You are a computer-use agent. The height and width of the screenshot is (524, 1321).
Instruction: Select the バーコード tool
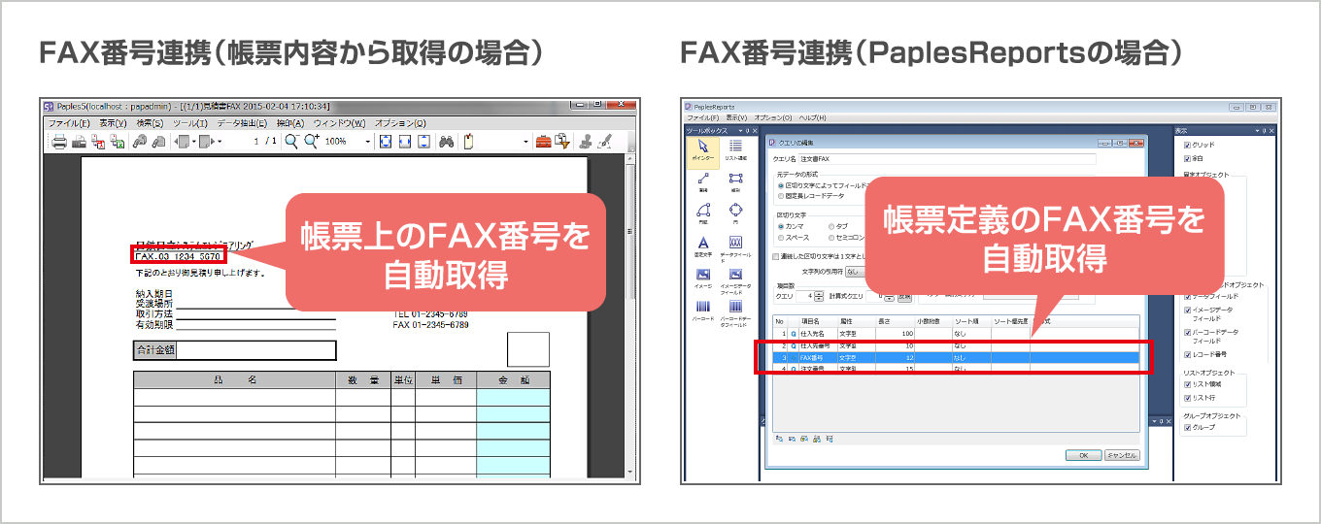click(x=703, y=311)
